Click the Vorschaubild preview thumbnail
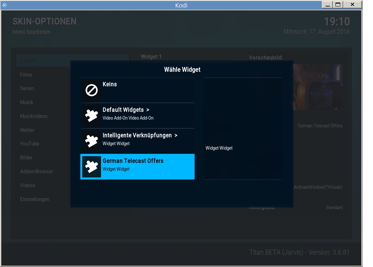This screenshot has width=373, height=267. pyautogui.click(x=318, y=87)
